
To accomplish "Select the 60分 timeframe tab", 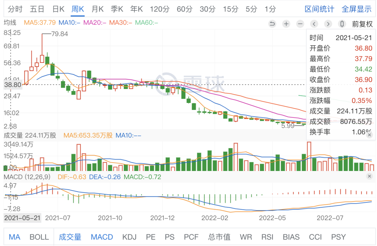I will click(185, 9).
